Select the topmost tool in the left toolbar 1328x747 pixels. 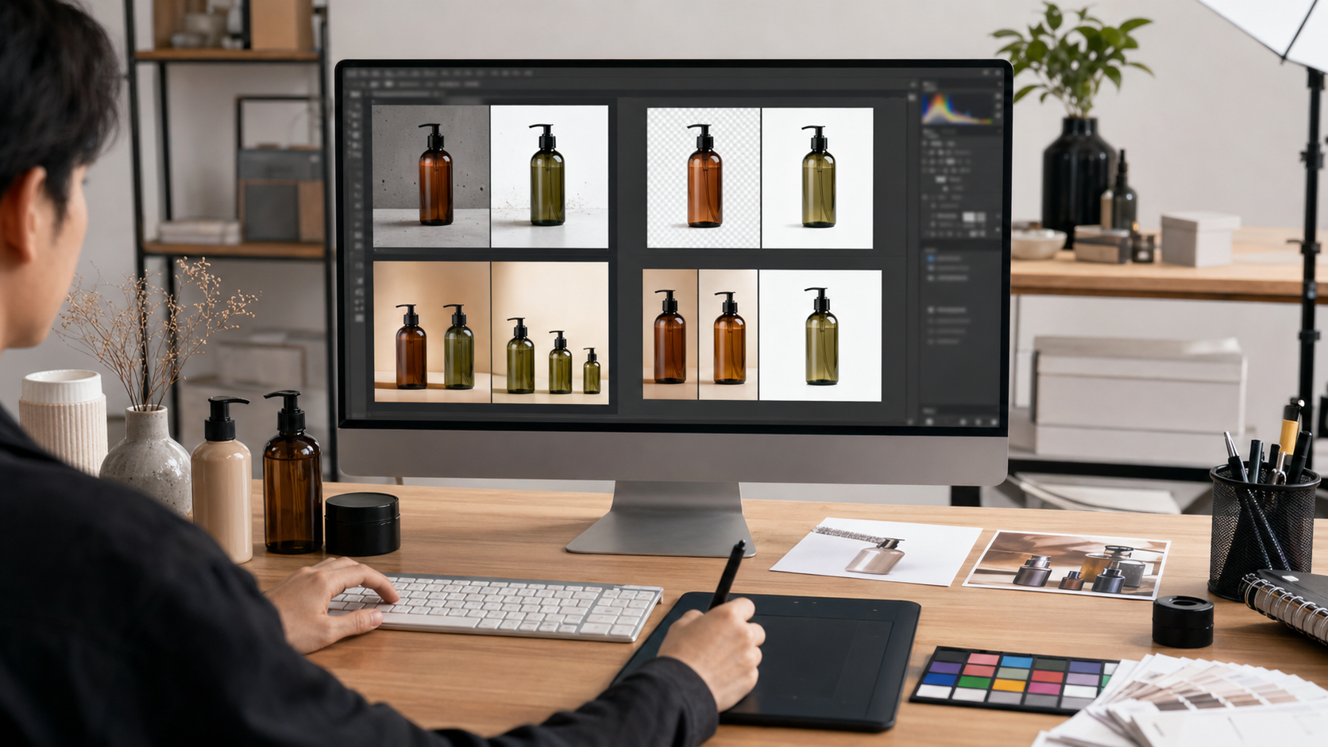(x=356, y=94)
